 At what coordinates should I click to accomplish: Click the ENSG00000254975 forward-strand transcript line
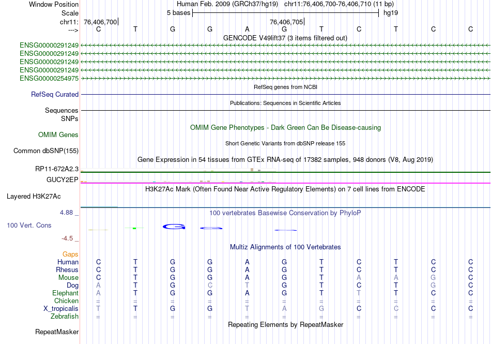click(286, 78)
